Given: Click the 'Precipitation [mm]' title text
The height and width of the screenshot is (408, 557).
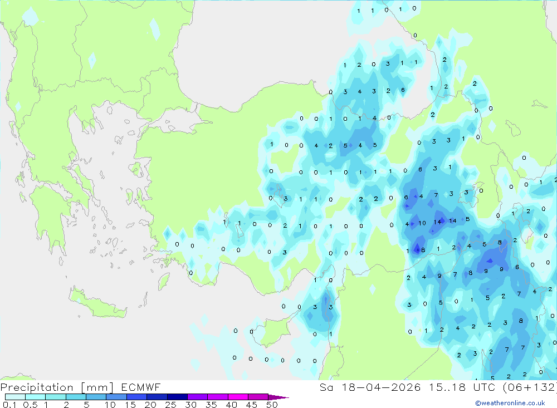Looking at the screenshot, I should coord(57,387).
